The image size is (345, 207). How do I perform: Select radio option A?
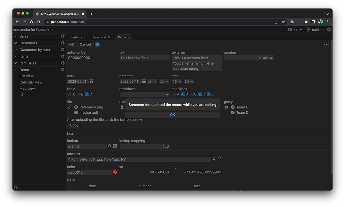[70, 94]
